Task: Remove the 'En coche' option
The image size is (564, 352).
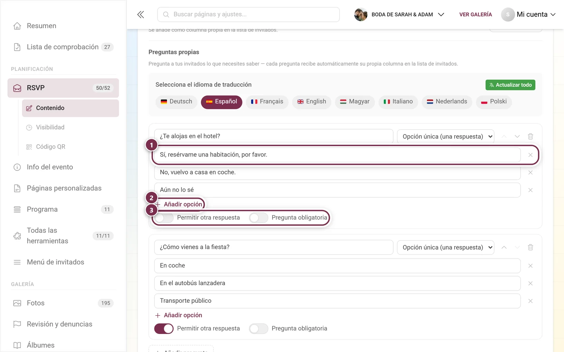Action: [x=530, y=266]
